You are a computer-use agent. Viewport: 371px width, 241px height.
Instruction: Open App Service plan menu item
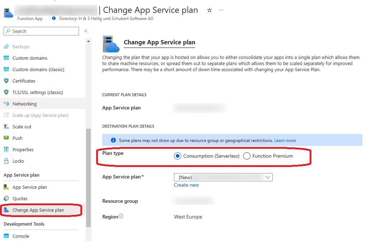(29, 187)
